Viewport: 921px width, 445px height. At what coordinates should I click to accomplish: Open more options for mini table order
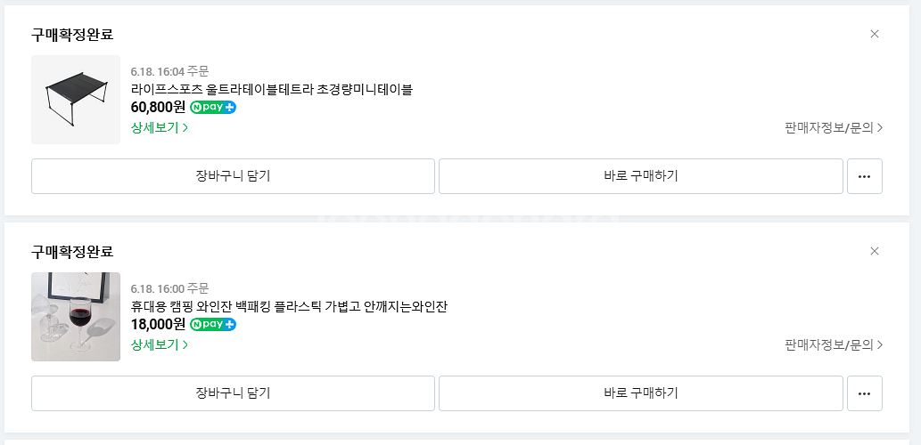point(864,176)
